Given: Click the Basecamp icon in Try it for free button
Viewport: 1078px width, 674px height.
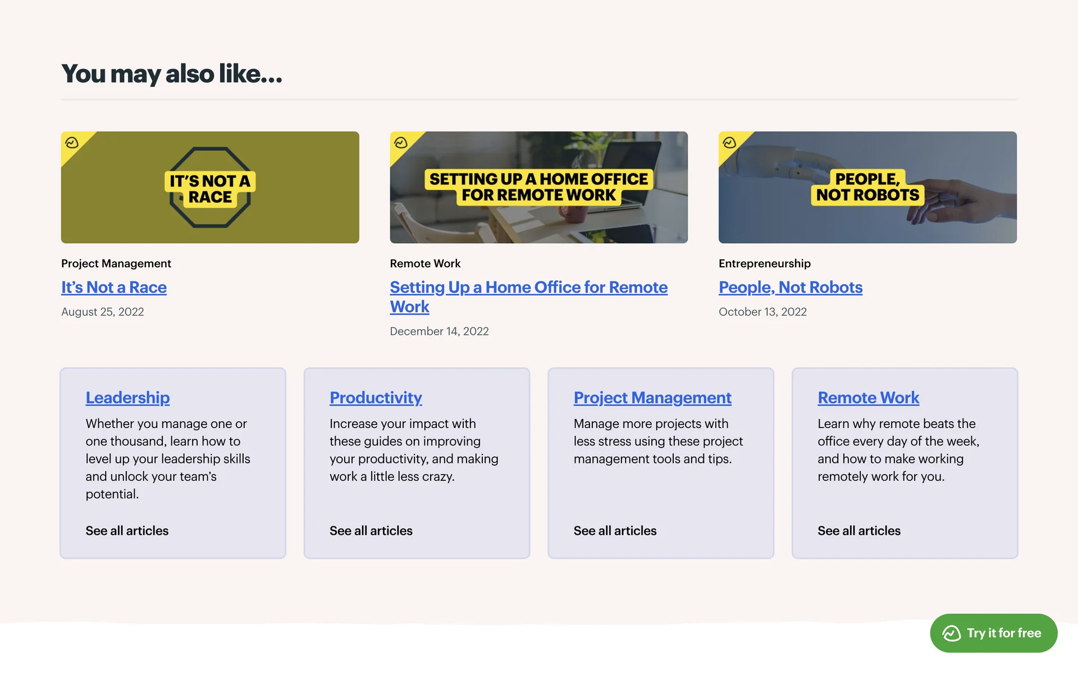Looking at the screenshot, I should pos(952,633).
